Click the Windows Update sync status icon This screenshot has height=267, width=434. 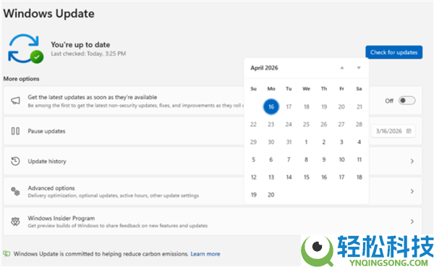[25, 48]
